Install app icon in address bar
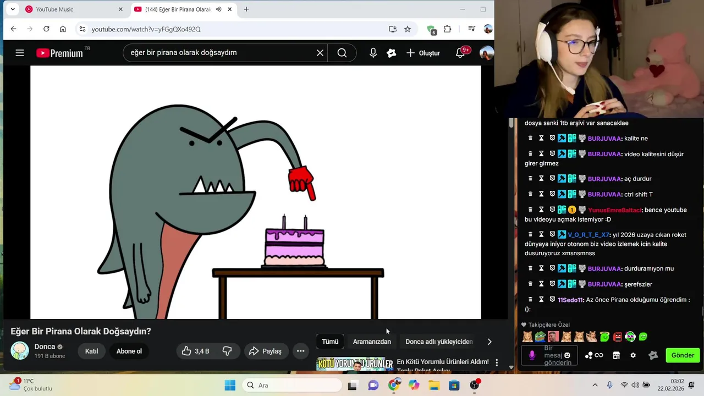This screenshot has width=704, height=396. (393, 29)
